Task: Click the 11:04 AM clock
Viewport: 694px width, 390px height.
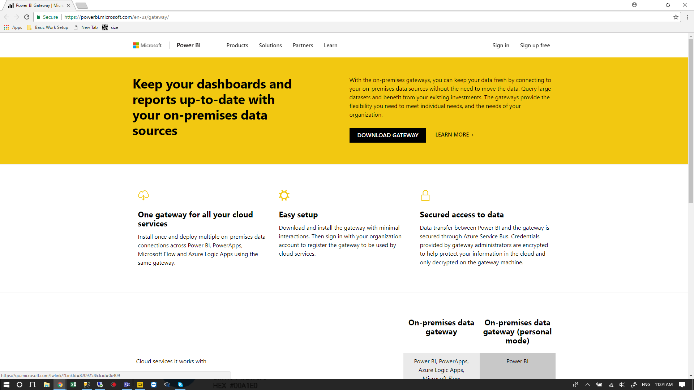Action: (x=664, y=385)
